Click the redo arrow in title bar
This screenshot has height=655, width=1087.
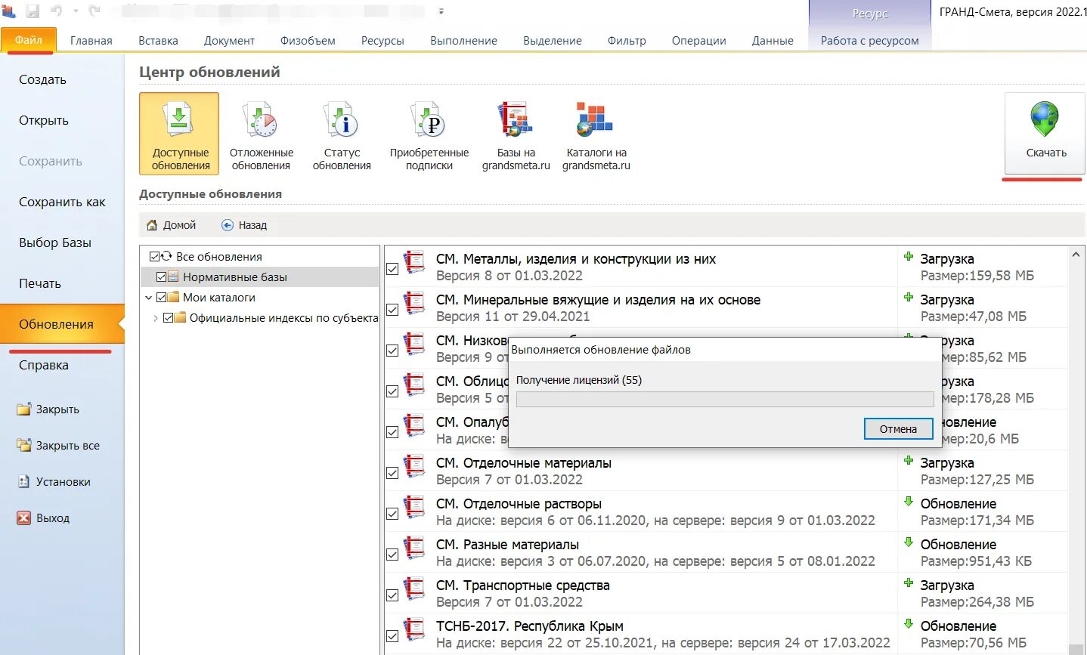(94, 11)
